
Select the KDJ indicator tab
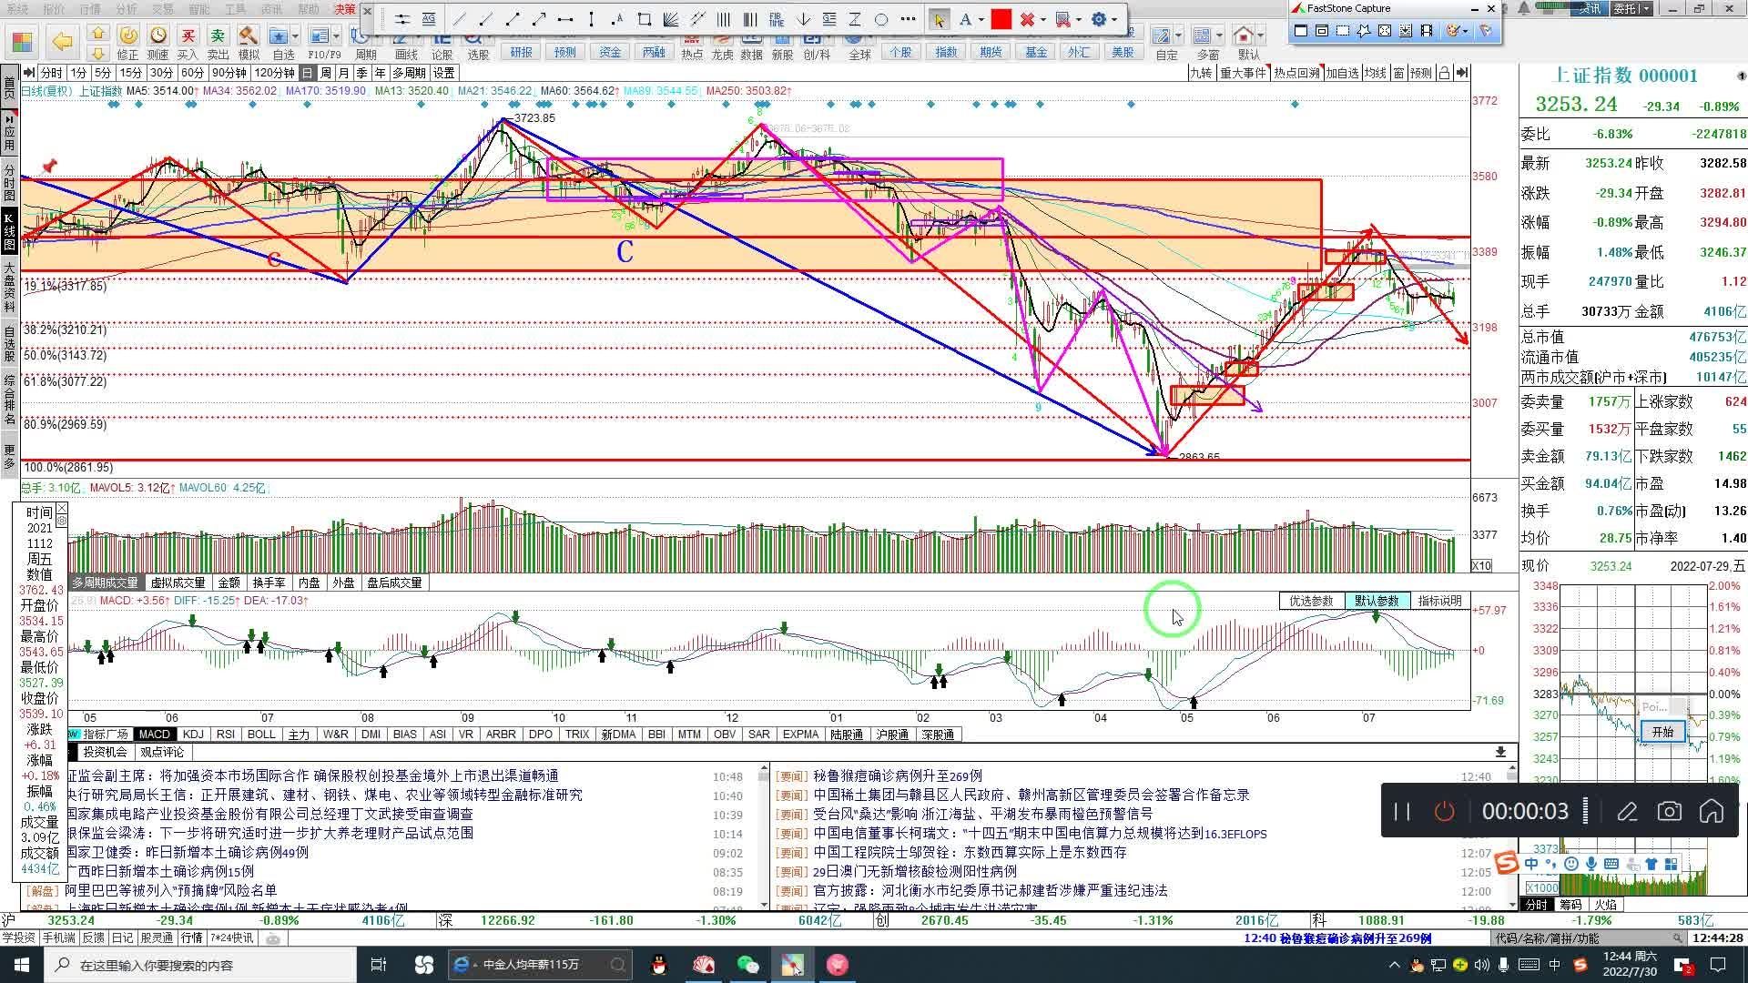(193, 734)
